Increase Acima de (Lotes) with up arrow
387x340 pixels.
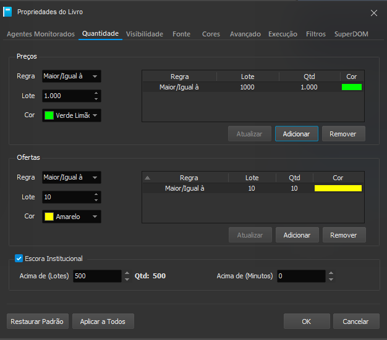coord(127,273)
